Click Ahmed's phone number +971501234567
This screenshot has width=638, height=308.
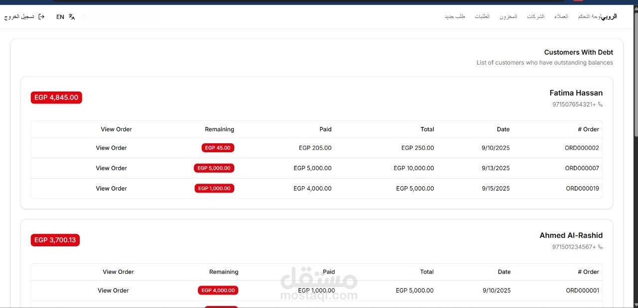tap(574, 247)
